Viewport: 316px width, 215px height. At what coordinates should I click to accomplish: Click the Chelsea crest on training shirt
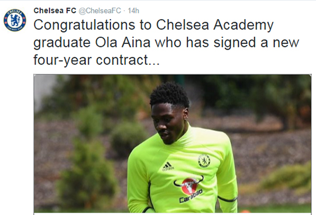[204, 161]
